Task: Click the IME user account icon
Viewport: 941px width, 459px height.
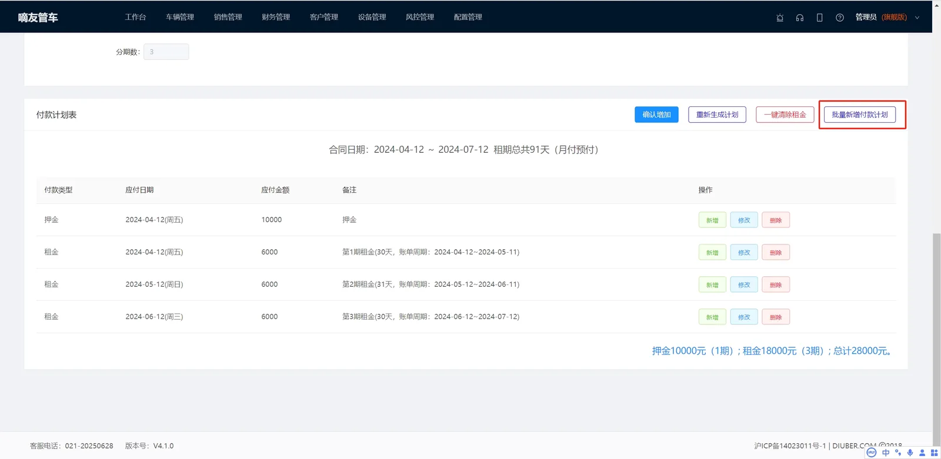Action: 922,453
